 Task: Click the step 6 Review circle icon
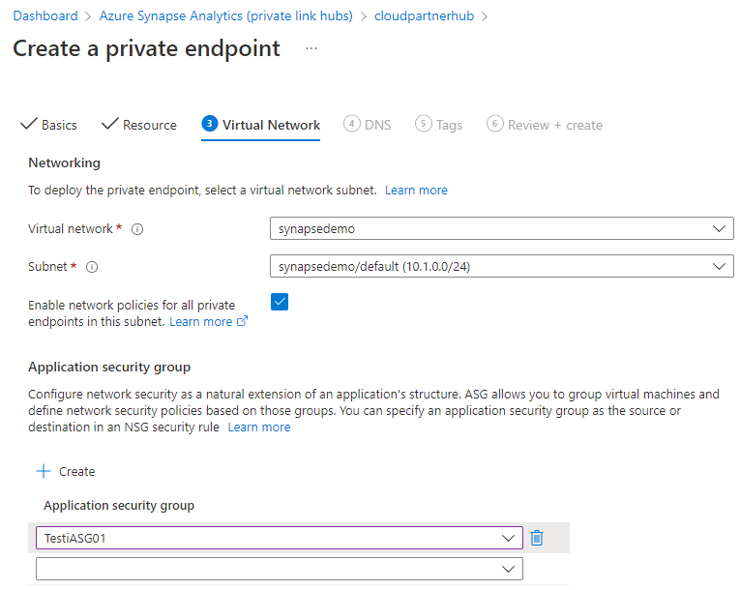(x=495, y=124)
